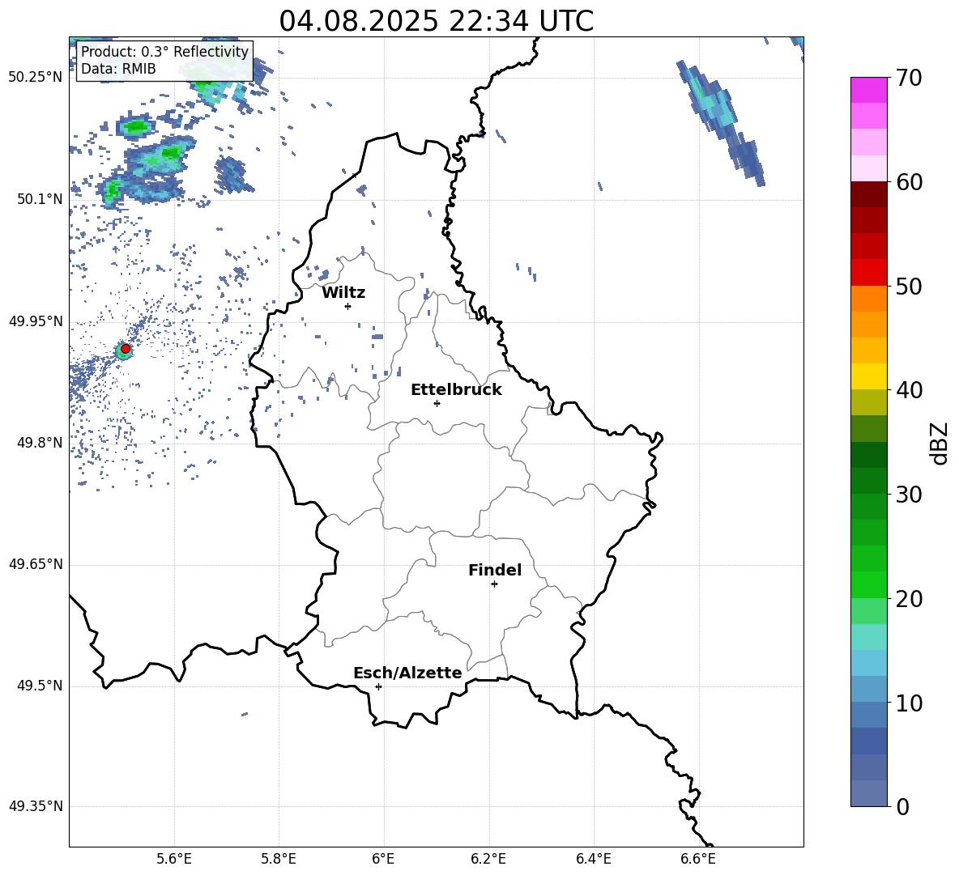Pick the orange swatch just below 50 dBZ
Screen dimensions: 959x875
pos(868,299)
